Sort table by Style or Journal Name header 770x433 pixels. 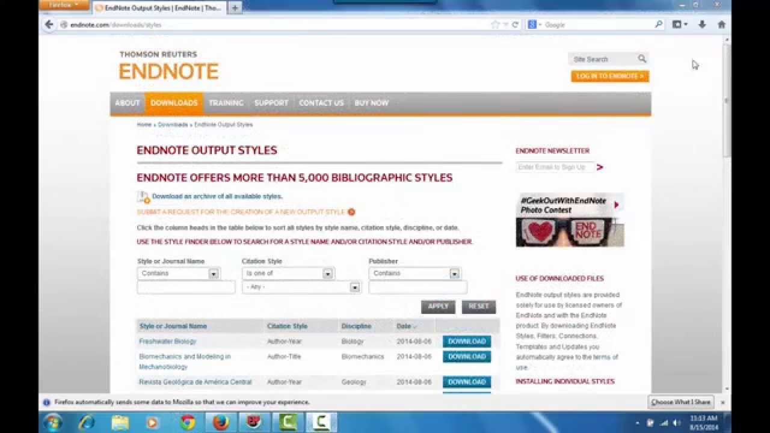coord(173,327)
